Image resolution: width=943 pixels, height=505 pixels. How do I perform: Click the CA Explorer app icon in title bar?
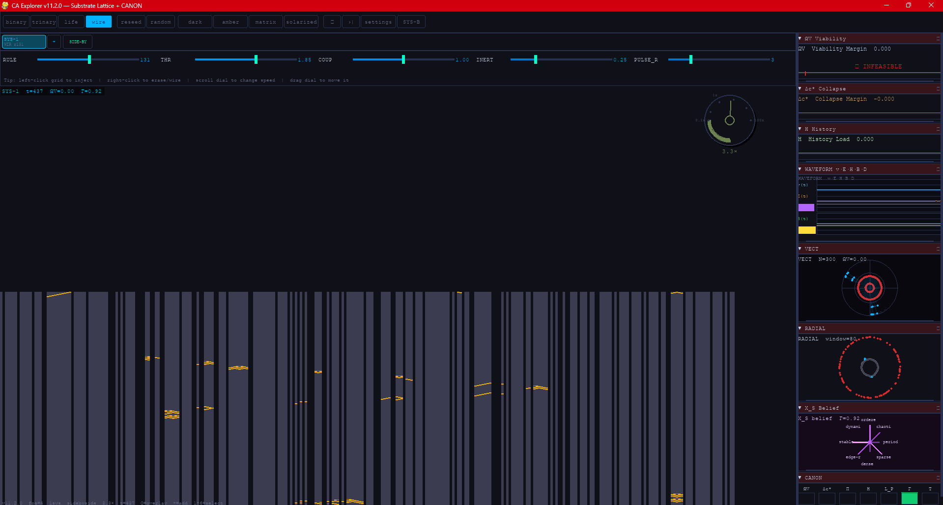pyautogui.click(x=5, y=5)
